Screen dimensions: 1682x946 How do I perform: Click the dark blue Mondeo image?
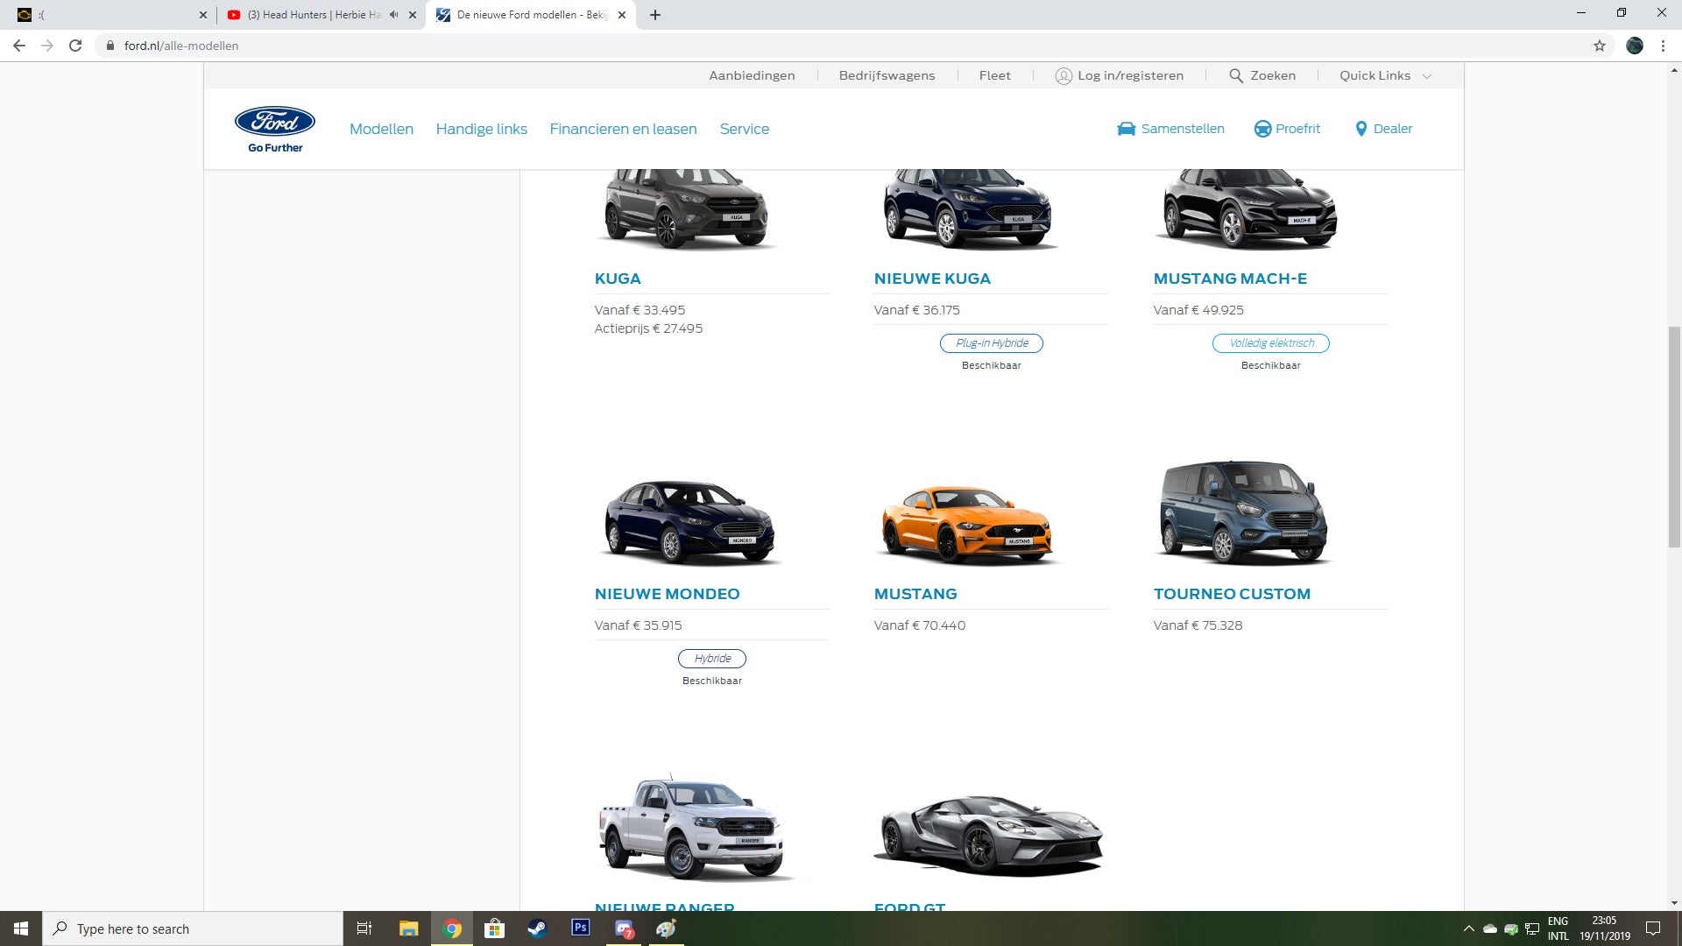pos(690,522)
